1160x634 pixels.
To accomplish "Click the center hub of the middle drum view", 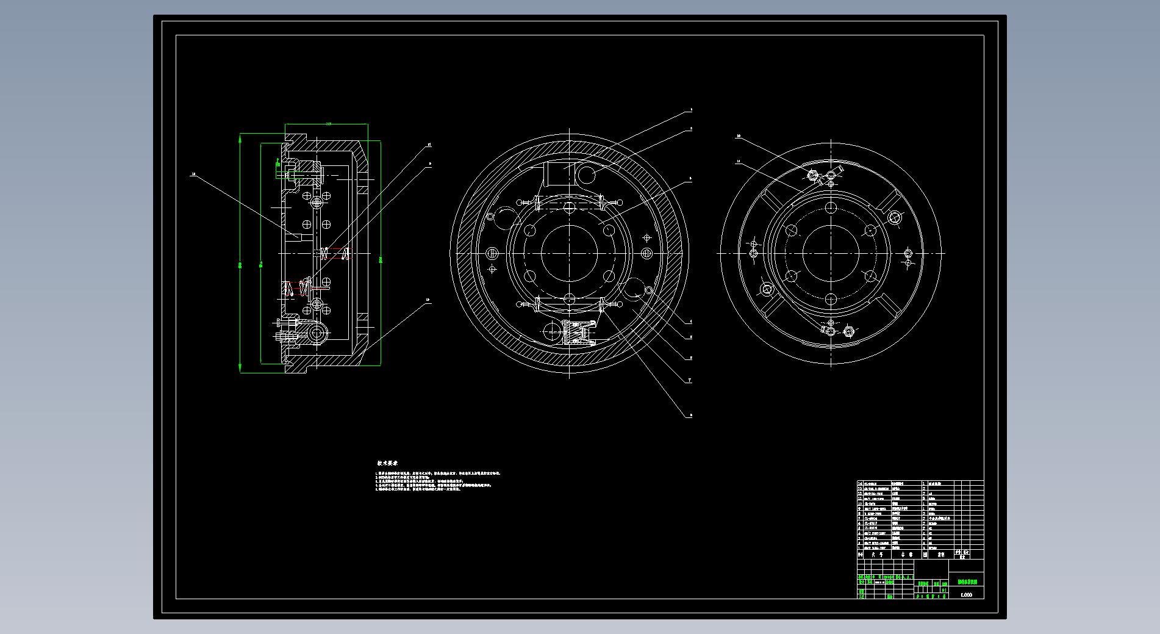I will pos(569,253).
